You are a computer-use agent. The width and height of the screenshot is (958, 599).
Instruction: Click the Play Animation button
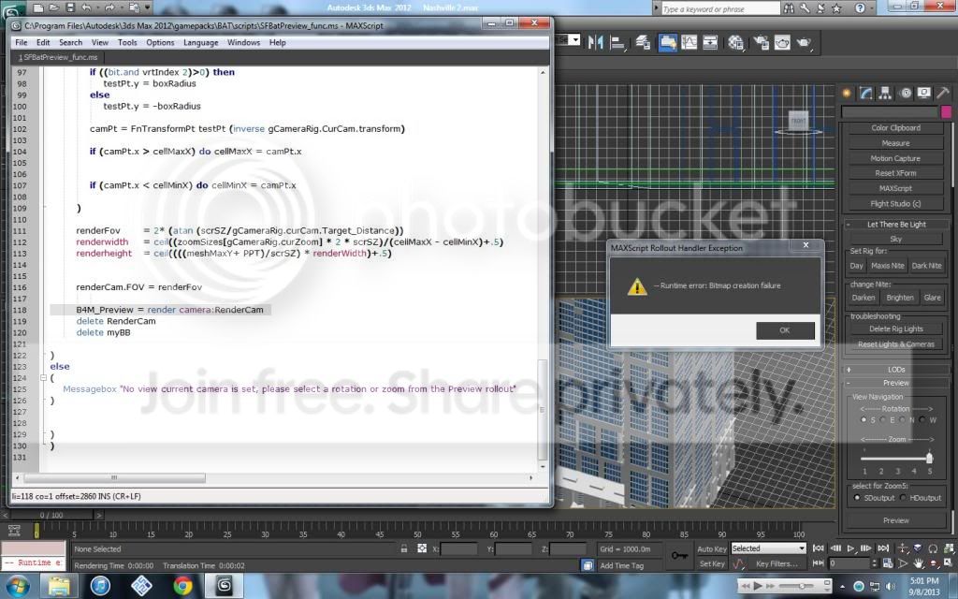[x=851, y=548]
